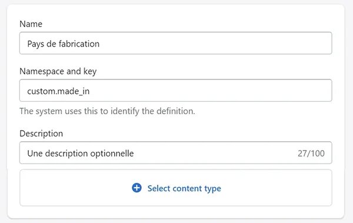Focus the Description input field
This screenshot has width=353, height=223.
pos(175,153)
